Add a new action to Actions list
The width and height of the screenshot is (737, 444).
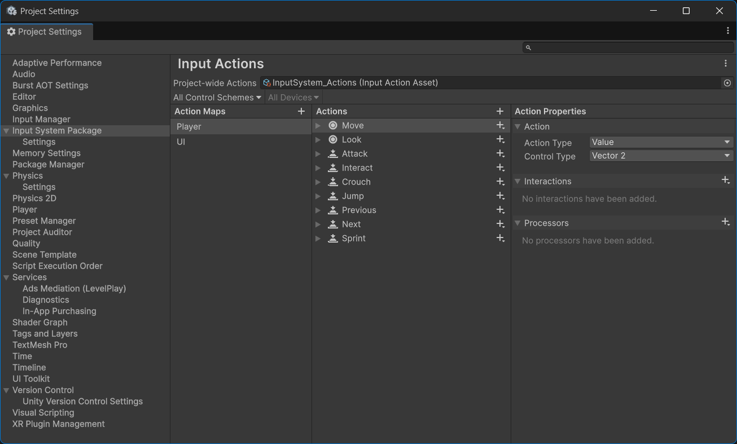tap(499, 111)
